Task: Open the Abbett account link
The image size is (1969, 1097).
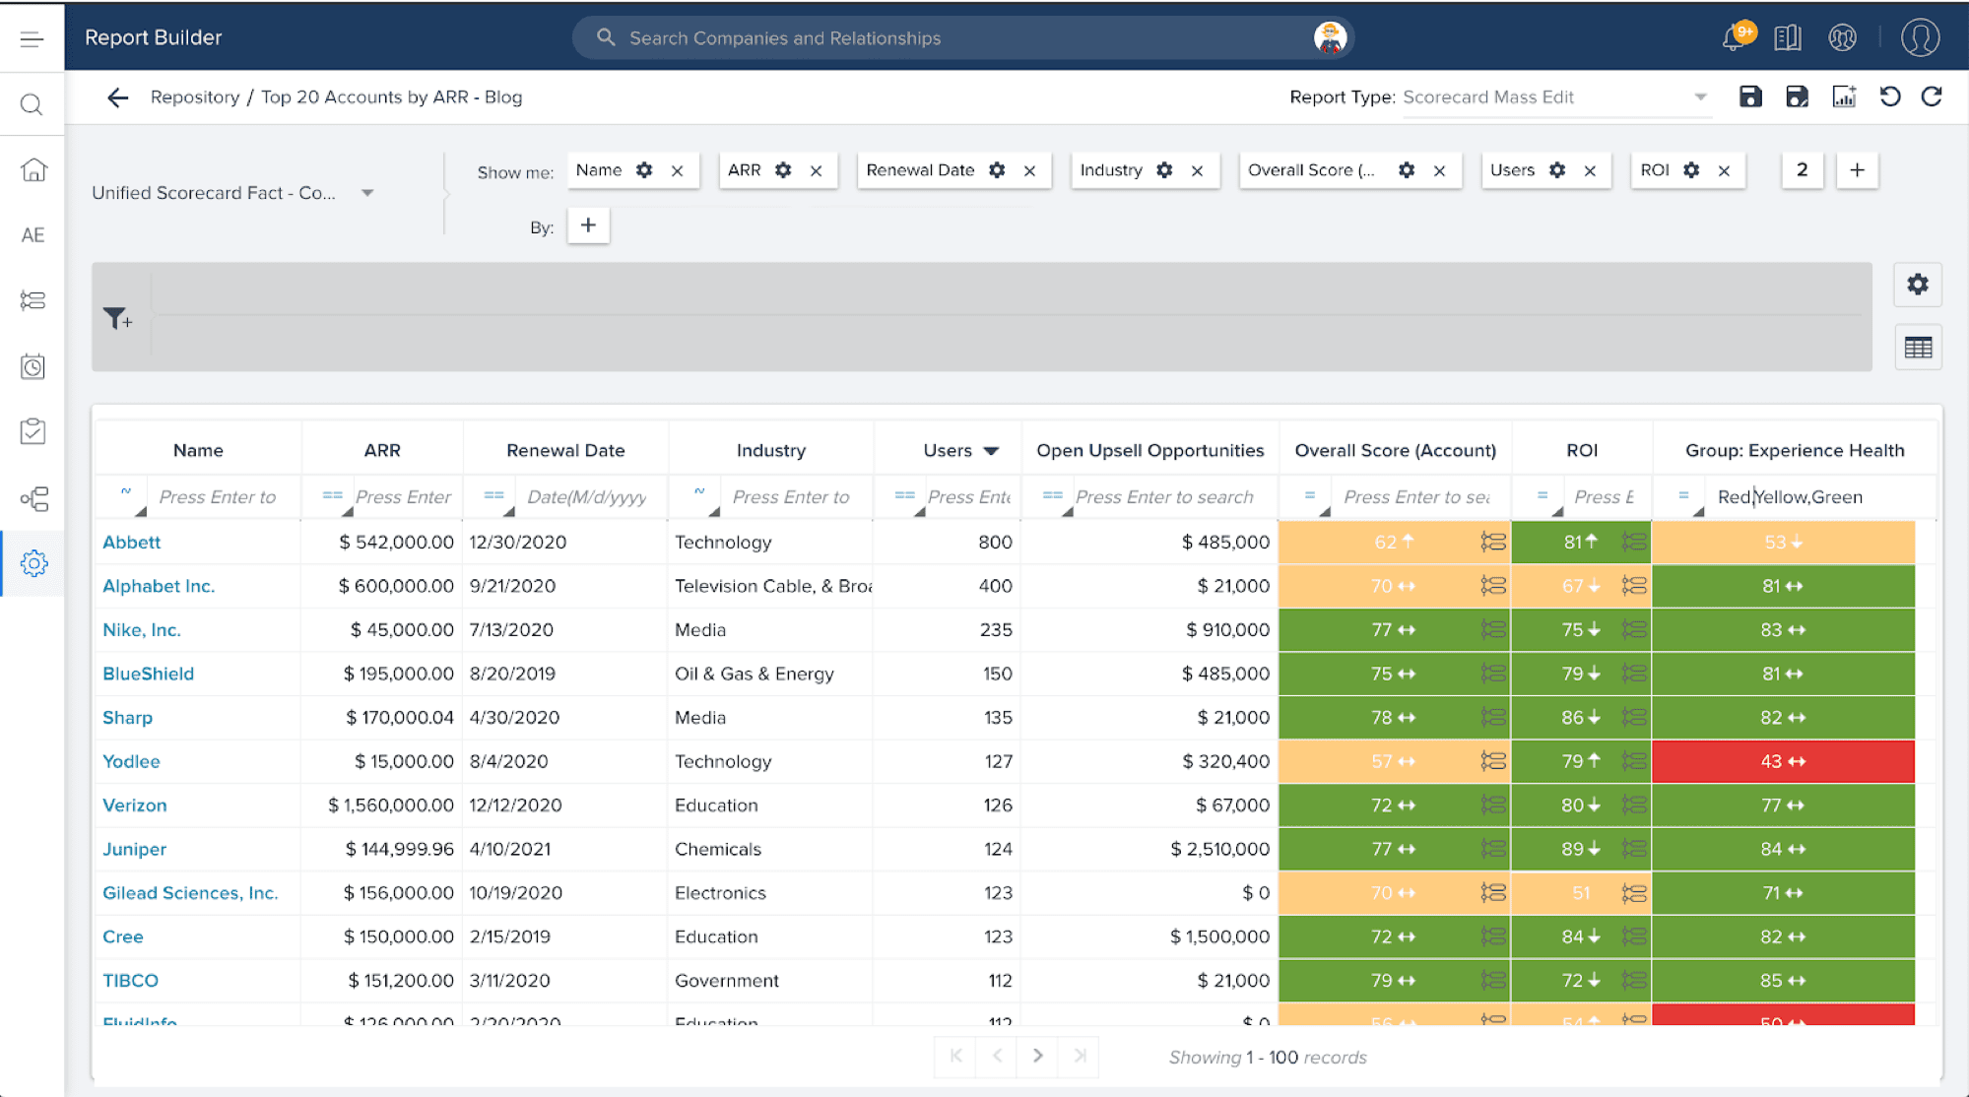Action: click(131, 542)
